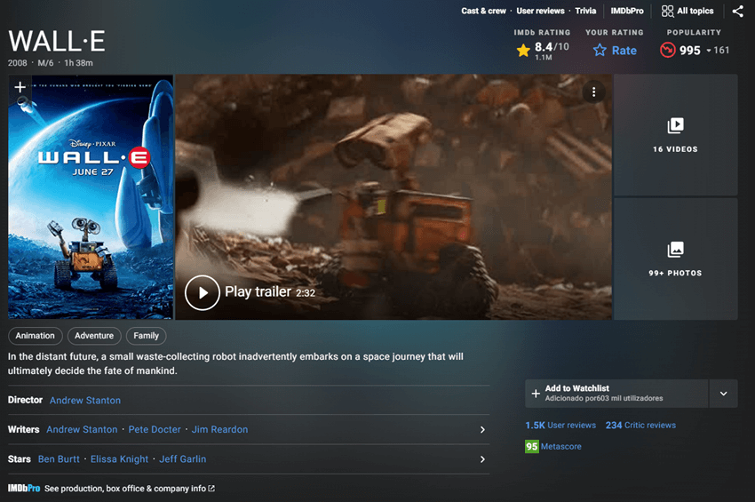Expand the Writers row chevron
Viewport: 755px width, 502px height.
pyautogui.click(x=482, y=429)
